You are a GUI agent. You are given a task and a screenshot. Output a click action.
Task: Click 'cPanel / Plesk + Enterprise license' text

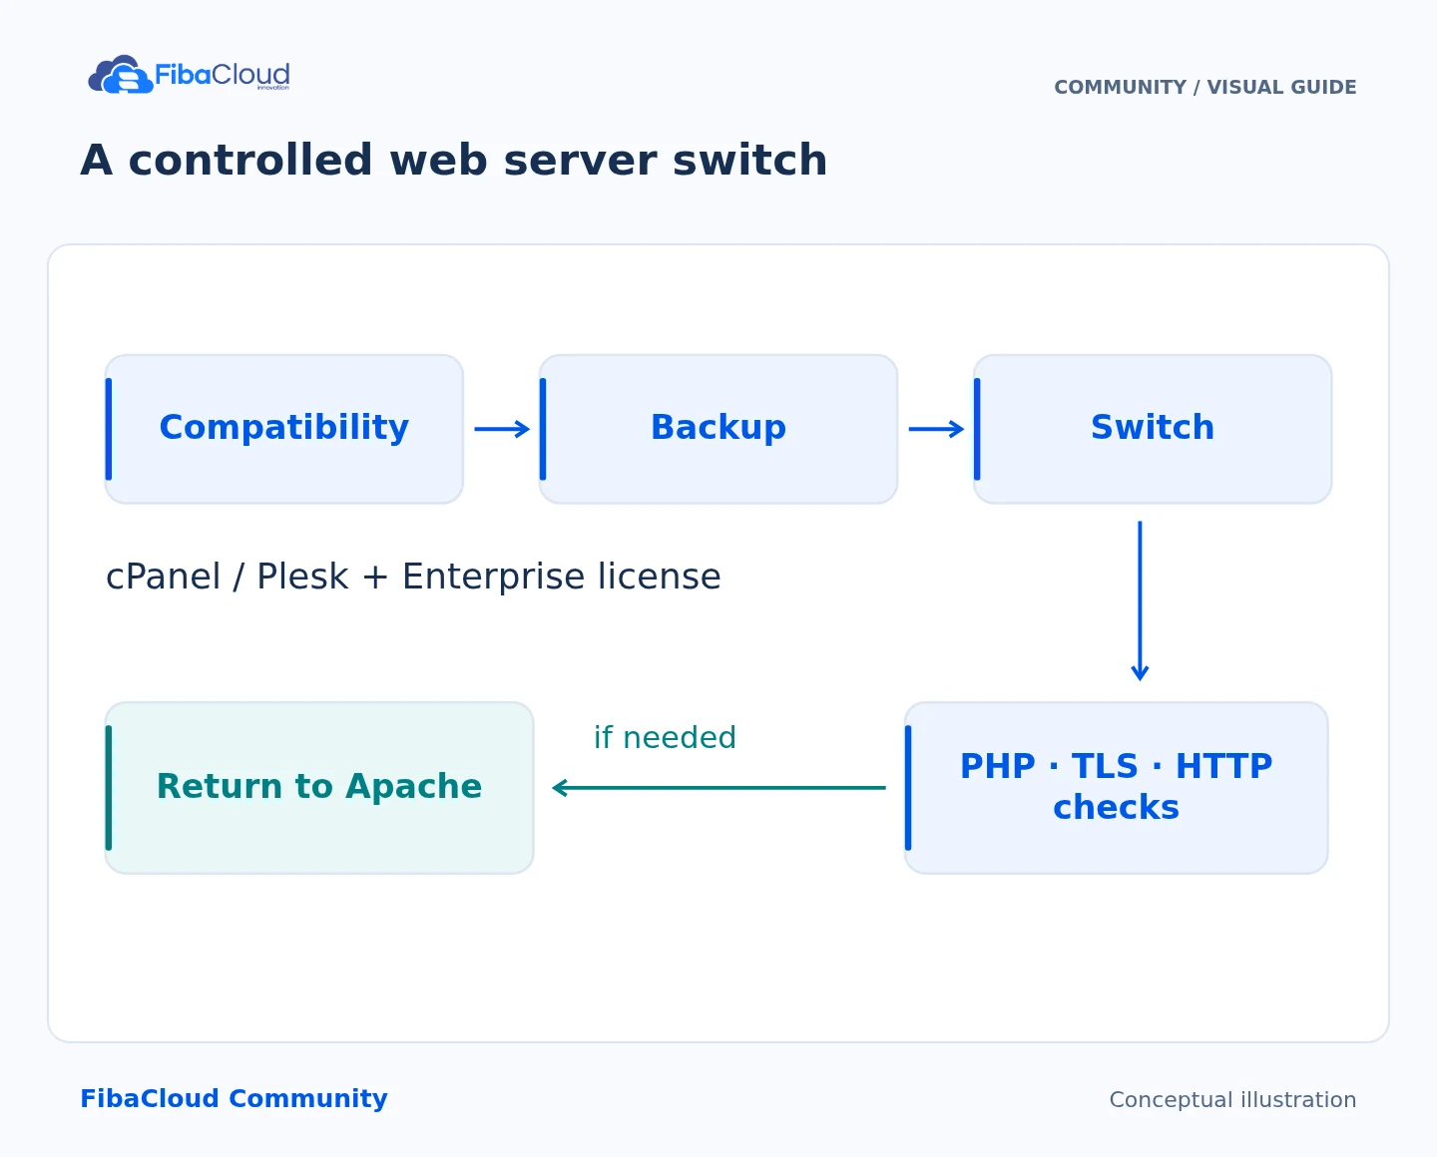pyautogui.click(x=413, y=577)
